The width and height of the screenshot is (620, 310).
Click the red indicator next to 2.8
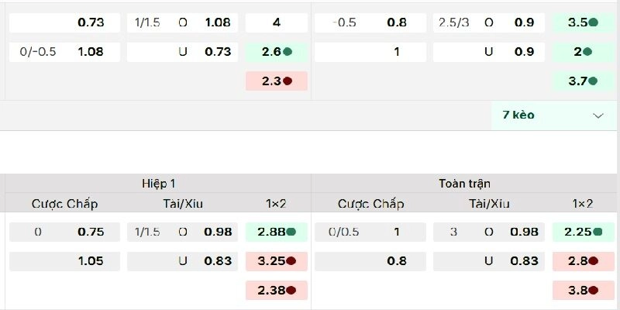593,261
